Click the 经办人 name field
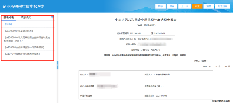This screenshot has width=233, height=103. (100, 74)
